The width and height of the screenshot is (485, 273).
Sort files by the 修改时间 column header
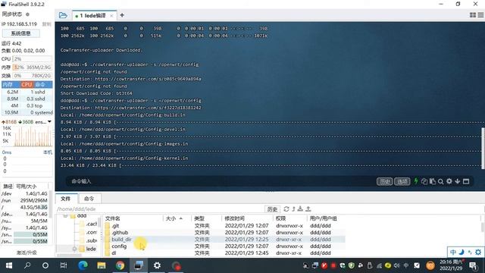click(248, 218)
